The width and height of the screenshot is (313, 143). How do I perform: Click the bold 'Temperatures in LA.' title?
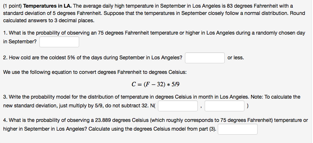[47, 6]
